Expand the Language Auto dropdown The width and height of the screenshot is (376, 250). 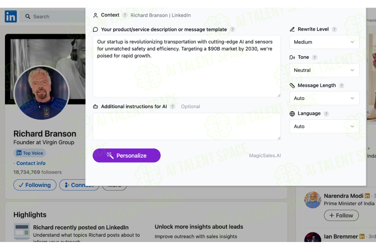click(x=324, y=126)
